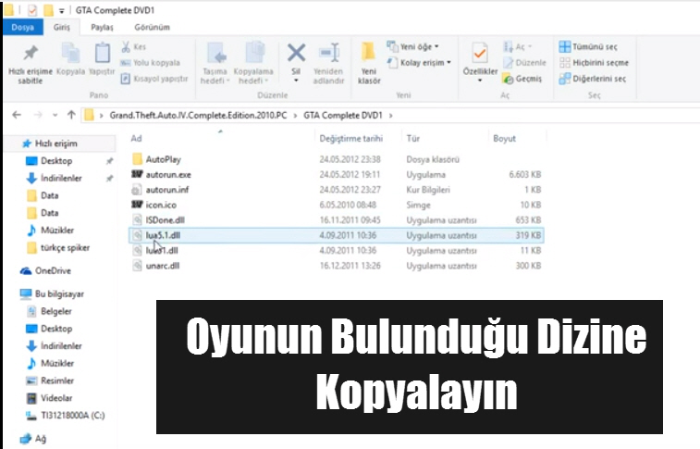The width and height of the screenshot is (700, 449).
Task: Open OneDrive in sidebar
Action: [x=53, y=270]
